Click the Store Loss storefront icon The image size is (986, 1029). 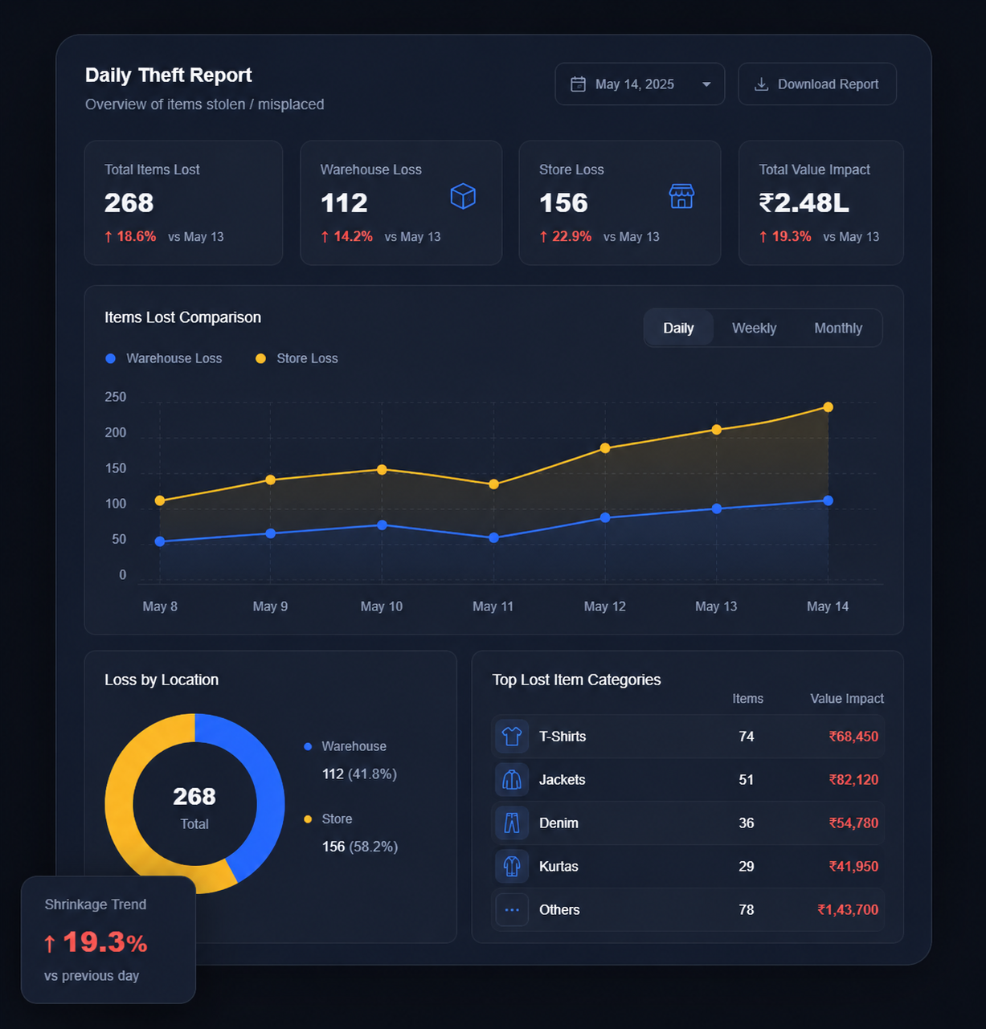click(681, 196)
